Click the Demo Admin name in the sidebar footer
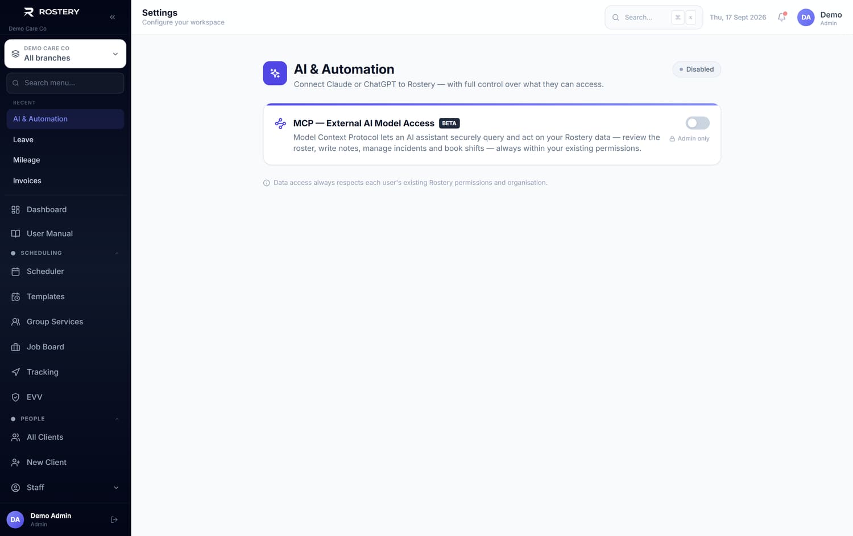 click(51, 516)
